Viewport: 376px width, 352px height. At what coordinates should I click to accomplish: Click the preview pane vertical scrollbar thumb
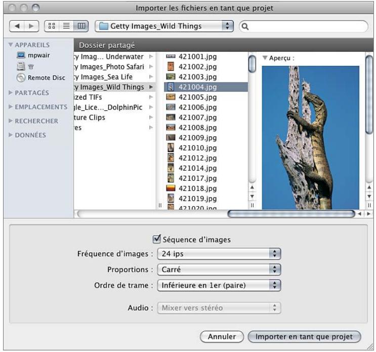pyautogui.click(x=369, y=95)
